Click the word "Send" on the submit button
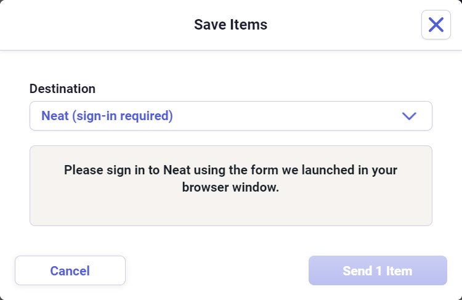Viewport: 462px width, 300px height. pos(357,271)
